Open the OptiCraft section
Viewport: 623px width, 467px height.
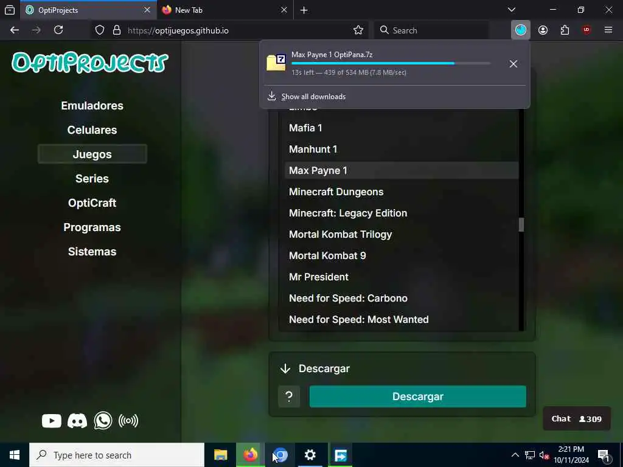92,203
